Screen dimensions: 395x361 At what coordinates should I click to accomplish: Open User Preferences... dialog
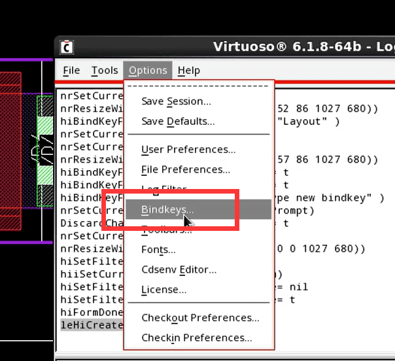pyautogui.click(x=188, y=150)
